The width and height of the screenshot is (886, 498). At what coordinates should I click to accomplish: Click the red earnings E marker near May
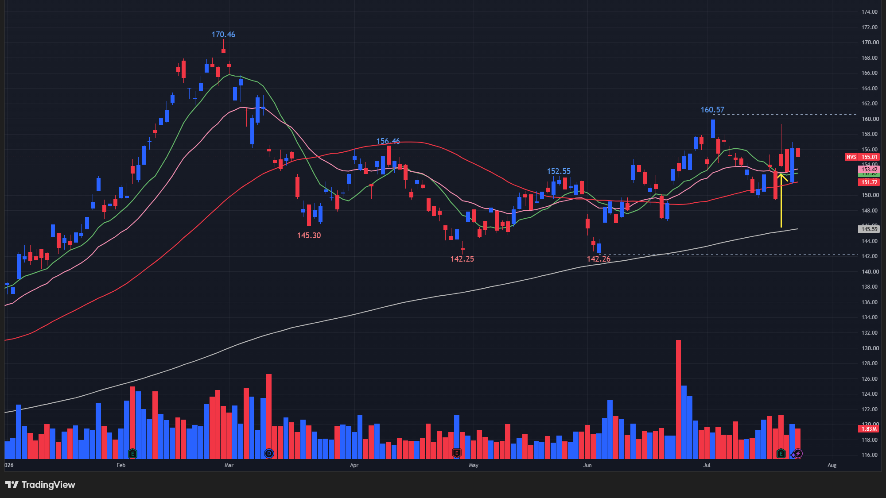click(x=457, y=453)
